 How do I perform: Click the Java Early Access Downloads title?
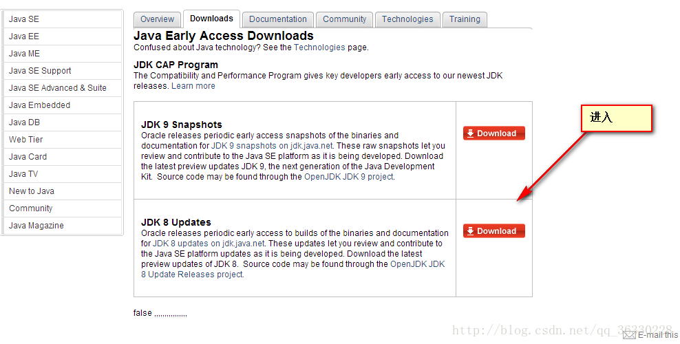coord(224,36)
